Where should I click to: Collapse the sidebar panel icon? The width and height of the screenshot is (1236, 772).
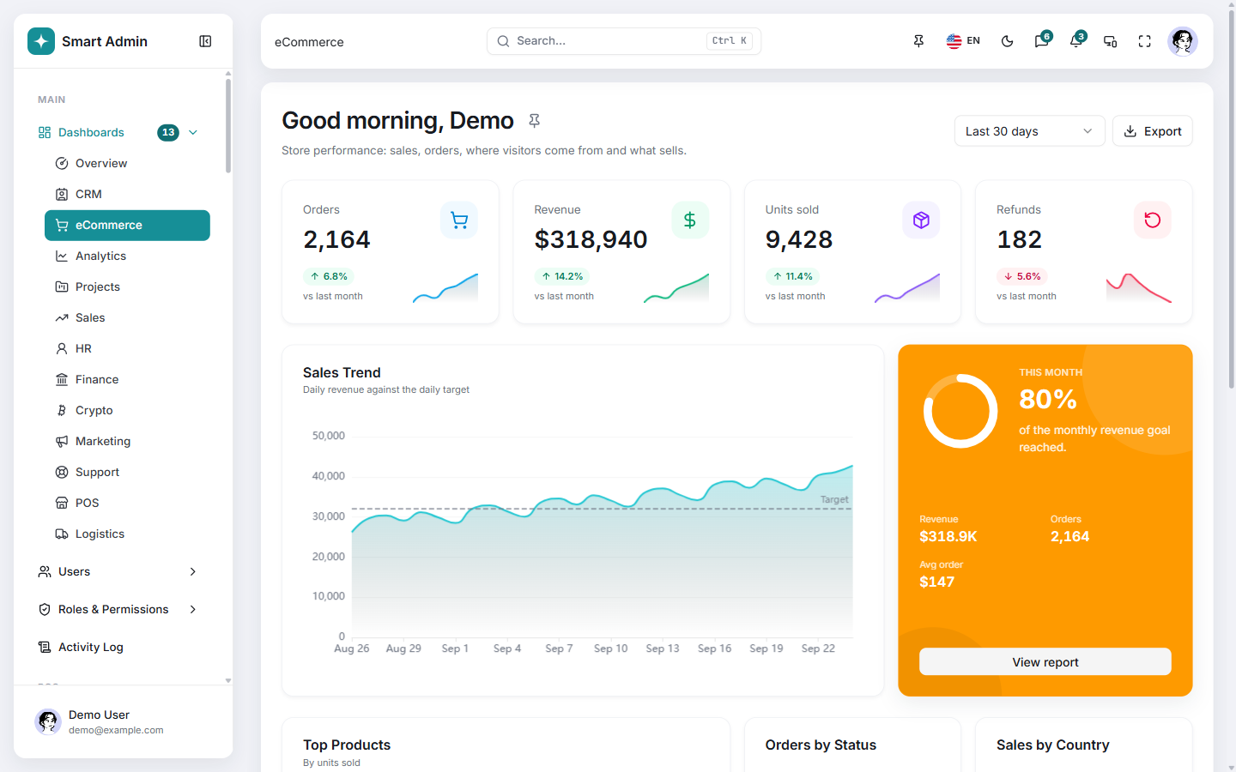point(205,41)
